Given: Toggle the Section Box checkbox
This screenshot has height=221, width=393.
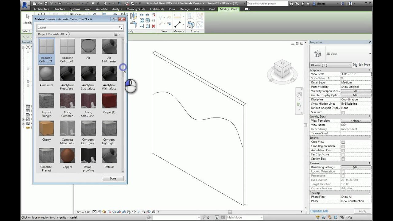Looking at the screenshot, I should 343,159.
